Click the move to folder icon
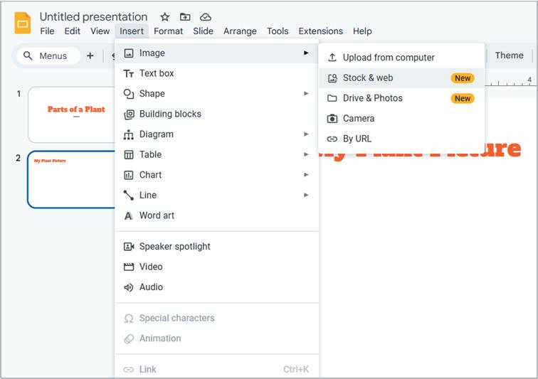This screenshot has height=379, width=538. click(185, 17)
